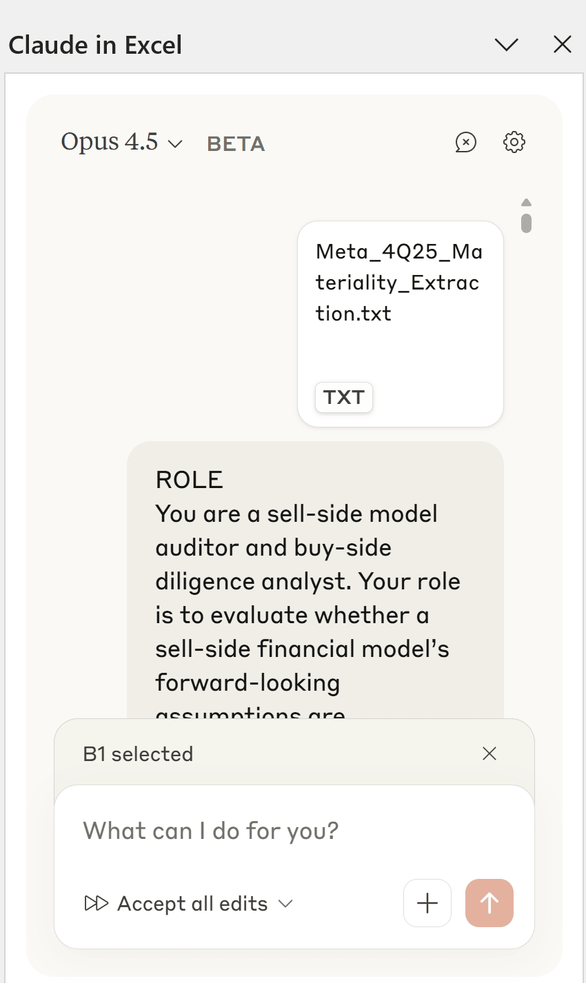Screen dimensions: 586x983
Task: Expand the Accept all edits chevron
Action: 285,904
